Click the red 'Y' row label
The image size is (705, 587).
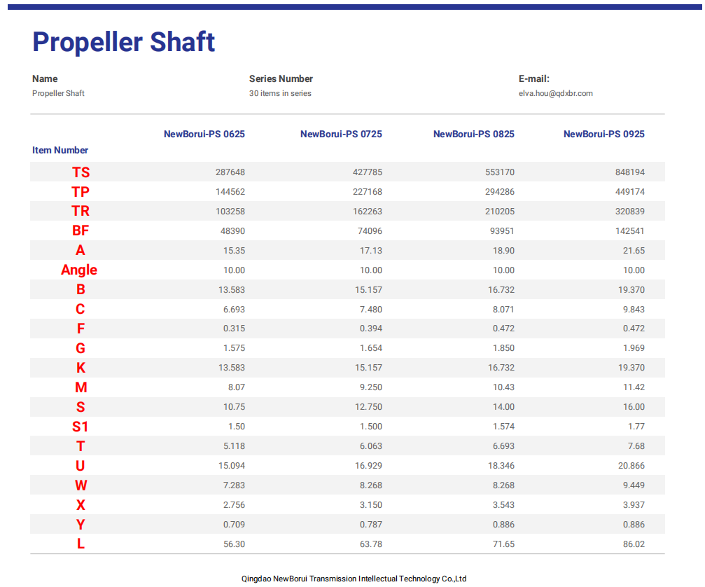(81, 525)
